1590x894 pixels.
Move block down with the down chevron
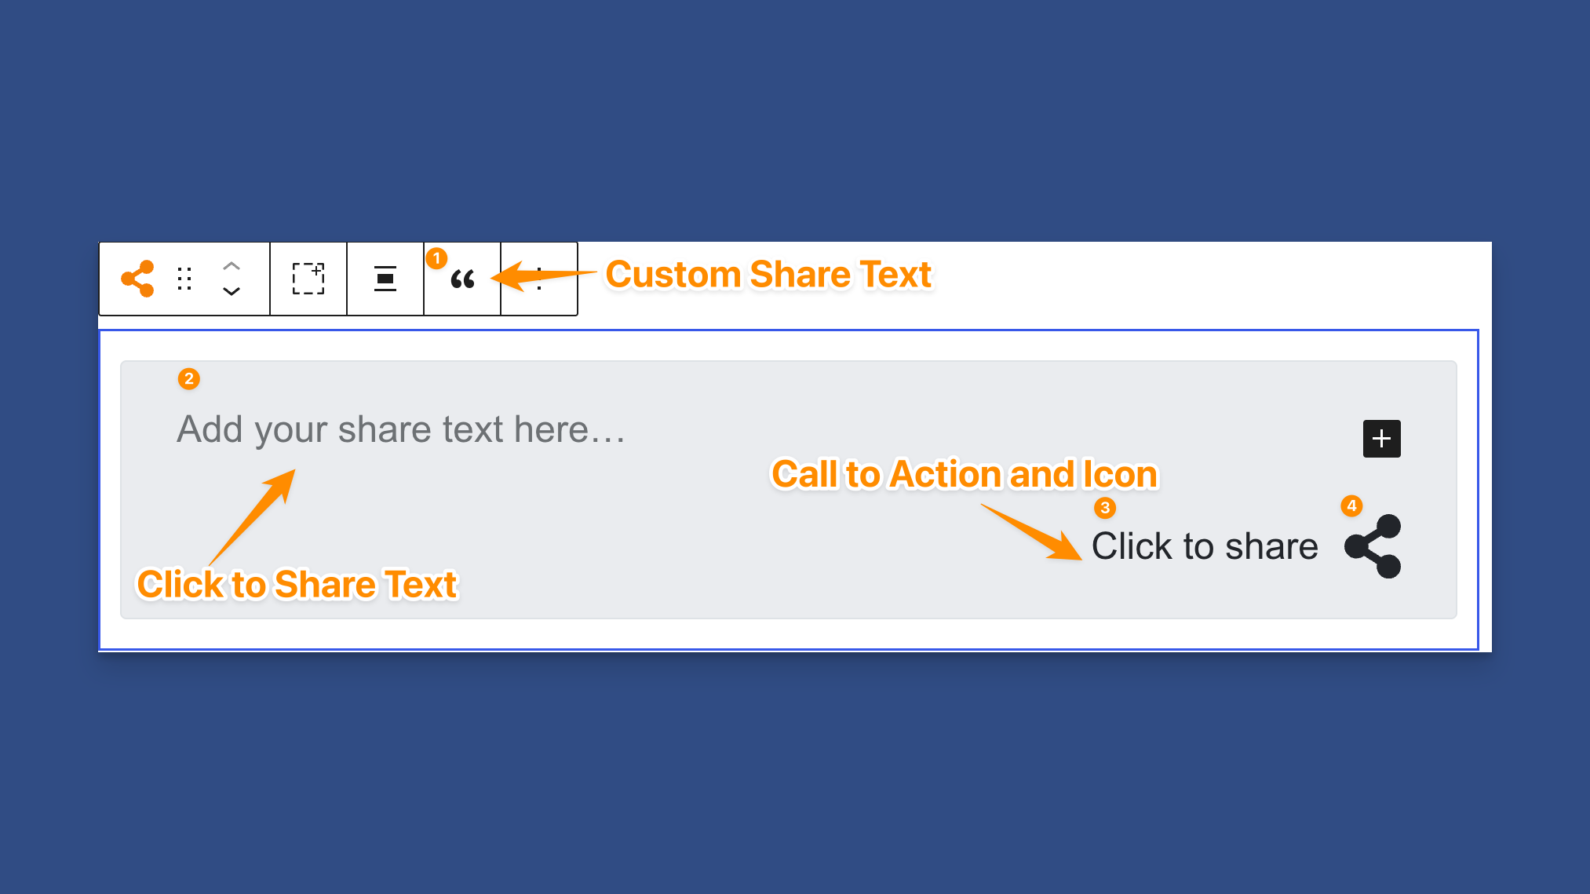[x=231, y=291]
